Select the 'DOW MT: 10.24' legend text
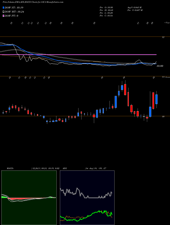Screen dimensions: 170x225 14,12
